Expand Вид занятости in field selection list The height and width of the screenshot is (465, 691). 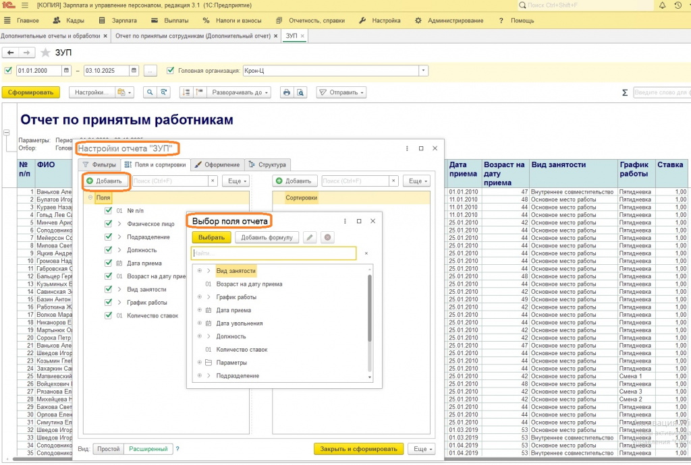tap(200, 271)
